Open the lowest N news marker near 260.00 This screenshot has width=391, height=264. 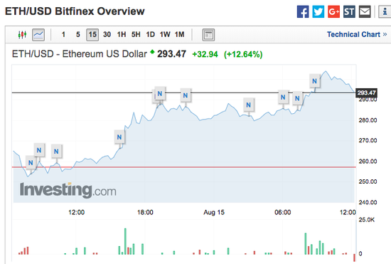(x=31, y=163)
